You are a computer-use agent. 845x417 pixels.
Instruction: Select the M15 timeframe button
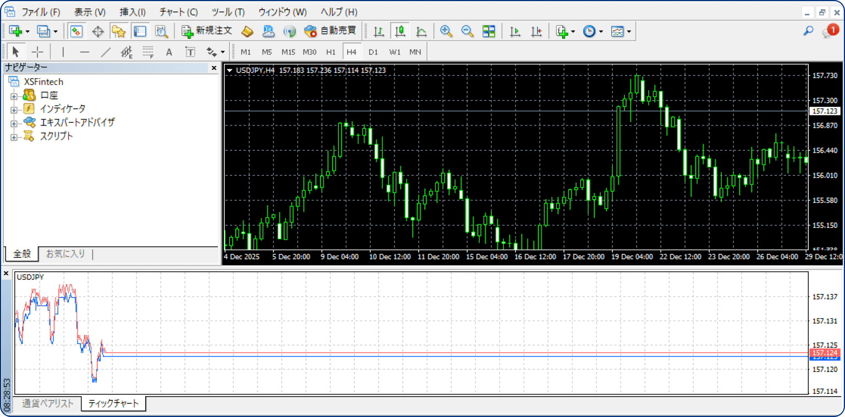click(288, 52)
